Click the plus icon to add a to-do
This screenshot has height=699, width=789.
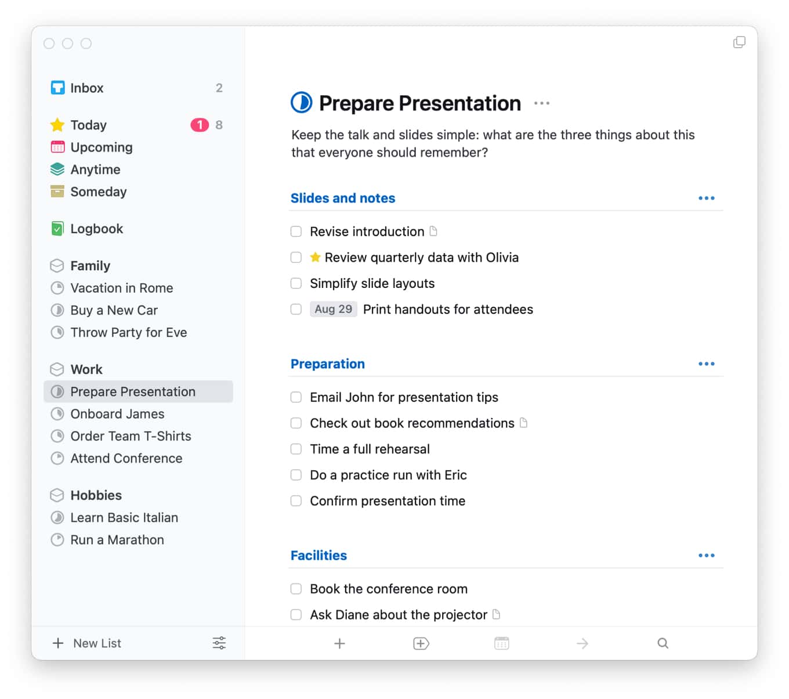[x=340, y=643]
